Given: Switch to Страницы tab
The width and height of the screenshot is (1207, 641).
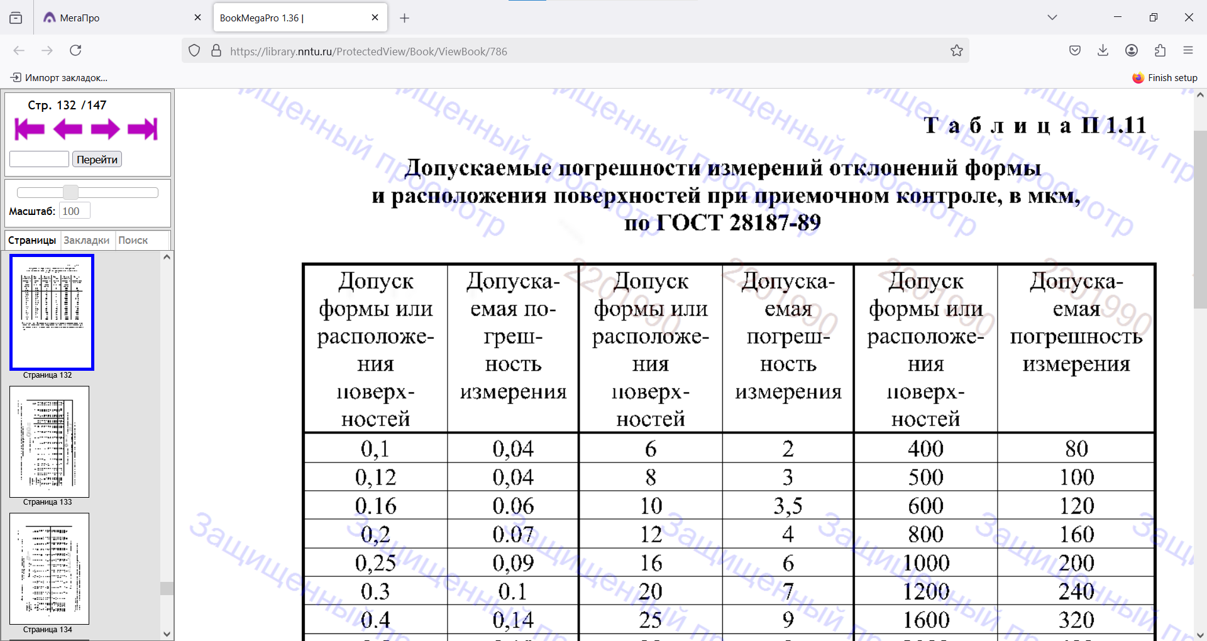Looking at the screenshot, I should point(32,240).
